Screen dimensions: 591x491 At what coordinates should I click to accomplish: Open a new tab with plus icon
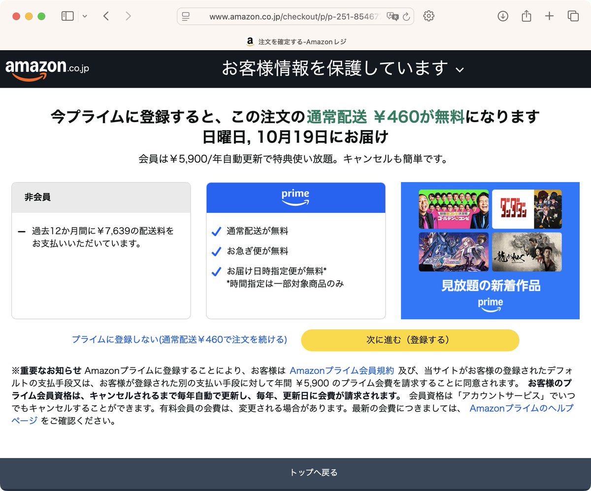549,16
